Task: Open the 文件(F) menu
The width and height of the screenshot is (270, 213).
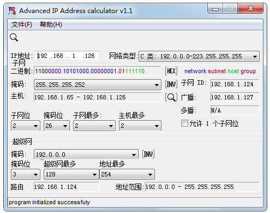Action: coord(22,25)
